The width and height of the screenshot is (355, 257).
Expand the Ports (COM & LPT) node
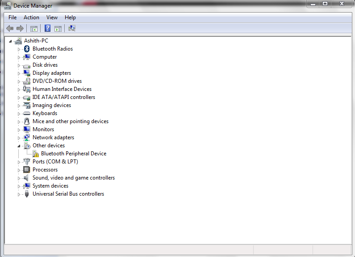click(x=19, y=162)
